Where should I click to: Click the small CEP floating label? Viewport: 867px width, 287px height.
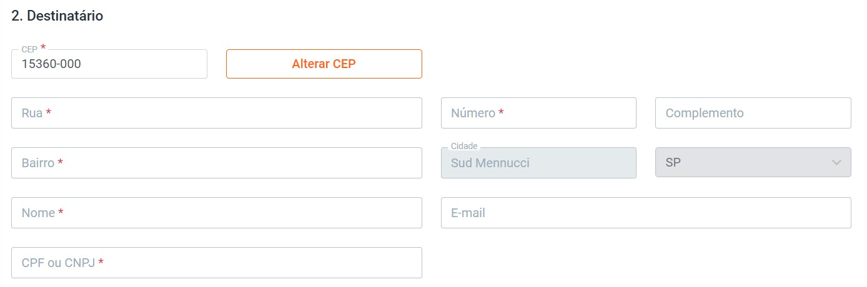[x=29, y=49]
